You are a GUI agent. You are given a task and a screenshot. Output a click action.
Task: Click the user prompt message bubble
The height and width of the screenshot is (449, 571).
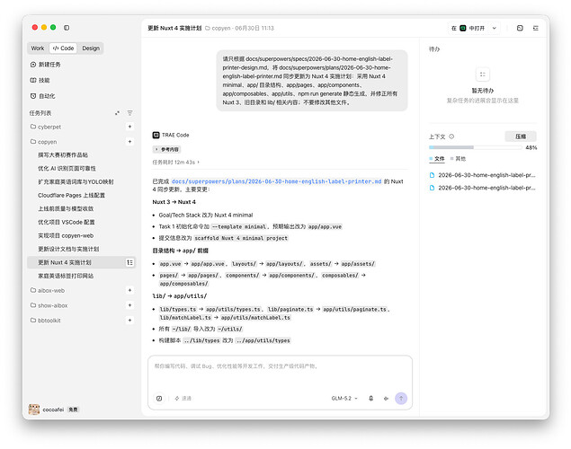(312, 80)
